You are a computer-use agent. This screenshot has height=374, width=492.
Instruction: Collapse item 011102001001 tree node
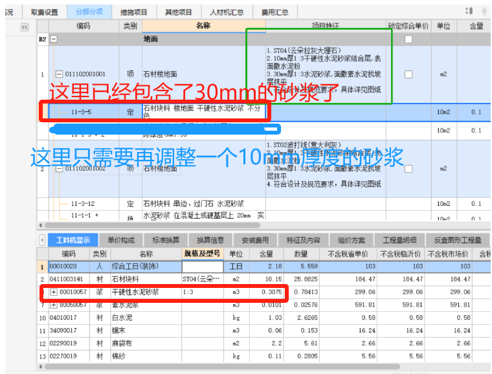coord(59,74)
